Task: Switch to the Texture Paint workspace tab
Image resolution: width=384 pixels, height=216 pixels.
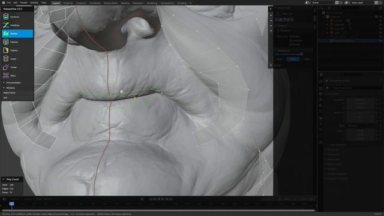Action: pyautogui.click(x=110, y=3)
